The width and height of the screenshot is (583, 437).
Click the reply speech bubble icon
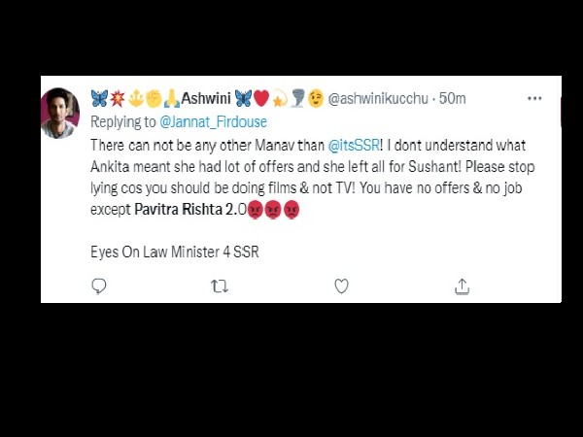99,286
